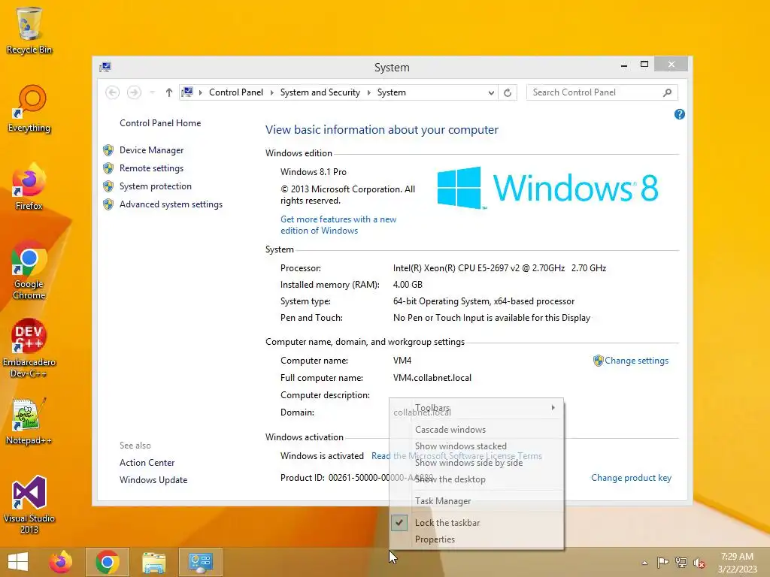Image resolution: width=770 pixels, height=577 pixels.
Task: Click the System window title bar icon
Action: point(105,67)
